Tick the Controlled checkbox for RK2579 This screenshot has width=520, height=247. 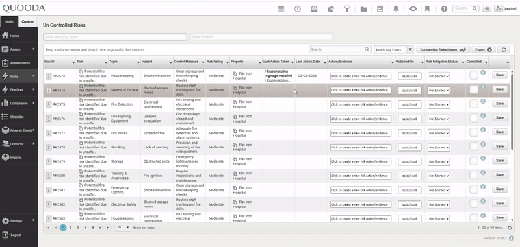pyautogui.click(x=474, y=161)
